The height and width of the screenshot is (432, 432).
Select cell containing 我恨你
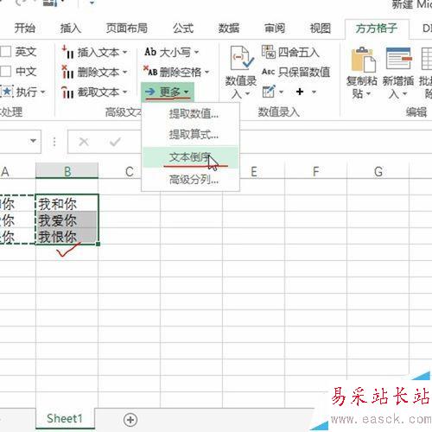(x=67, y=236)
